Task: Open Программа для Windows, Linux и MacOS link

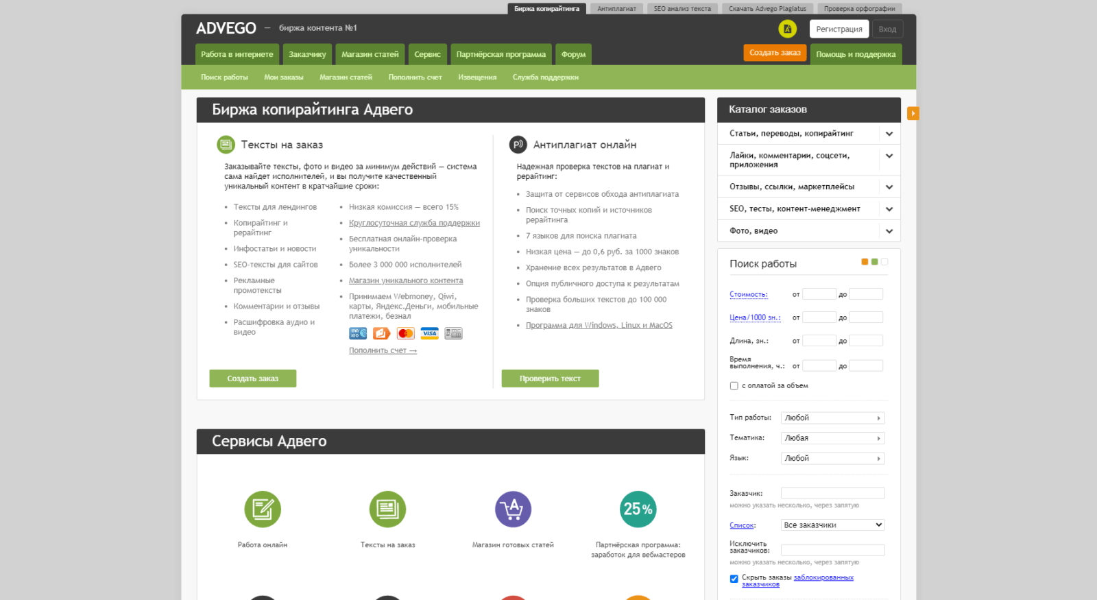Action: 599,325
